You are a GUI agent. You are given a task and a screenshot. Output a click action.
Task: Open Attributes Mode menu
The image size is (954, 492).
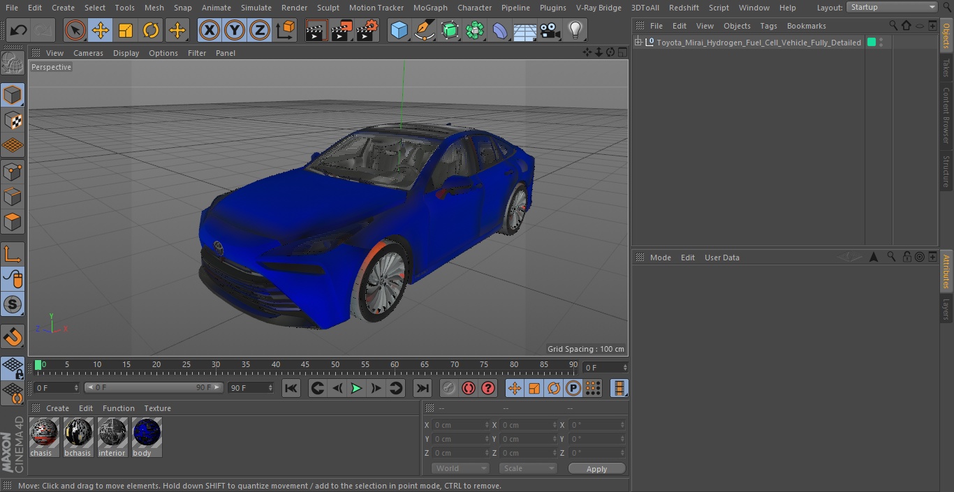click(x=660, y=258)
